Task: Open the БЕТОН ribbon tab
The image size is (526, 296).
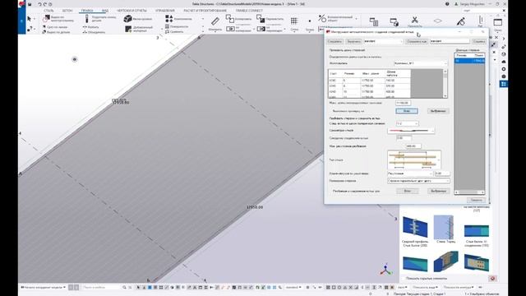Action: point(67,11)
